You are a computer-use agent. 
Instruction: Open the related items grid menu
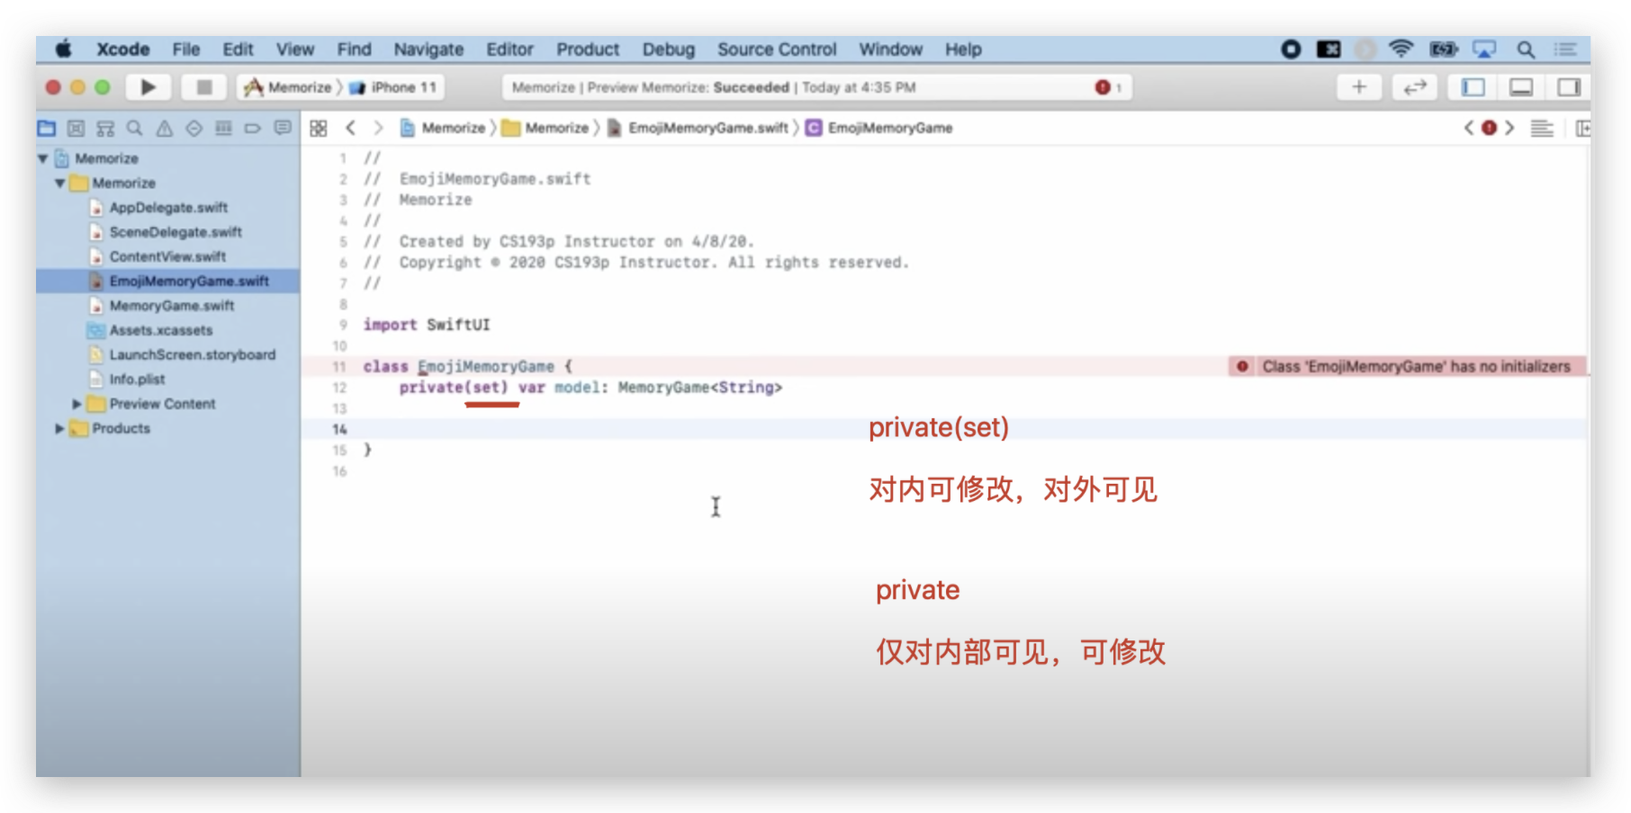(x=319, y=129)
